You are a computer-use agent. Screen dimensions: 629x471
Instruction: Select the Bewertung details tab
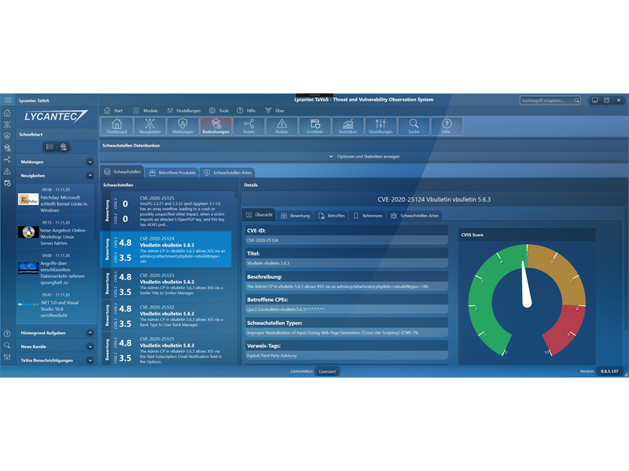pyautogui.click(x=296, y=215)
